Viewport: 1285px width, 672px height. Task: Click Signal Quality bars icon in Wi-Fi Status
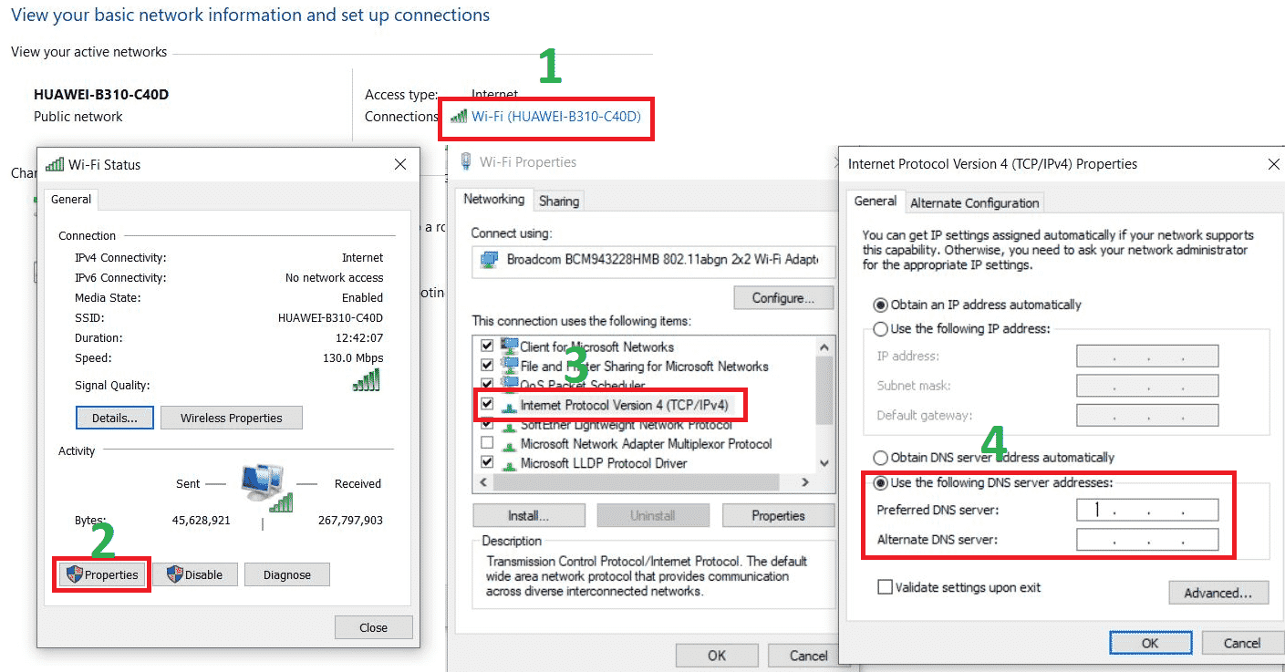[366, 381]
